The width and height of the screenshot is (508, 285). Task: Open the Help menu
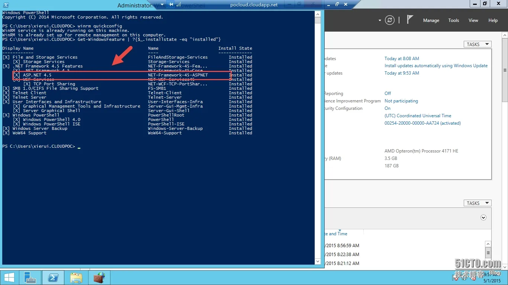(x=493, y=20)
